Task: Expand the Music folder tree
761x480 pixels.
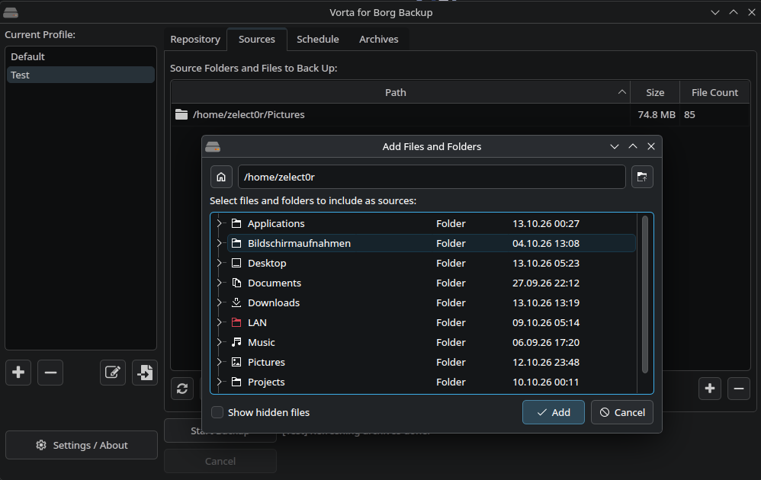Action: click(219, 343)
